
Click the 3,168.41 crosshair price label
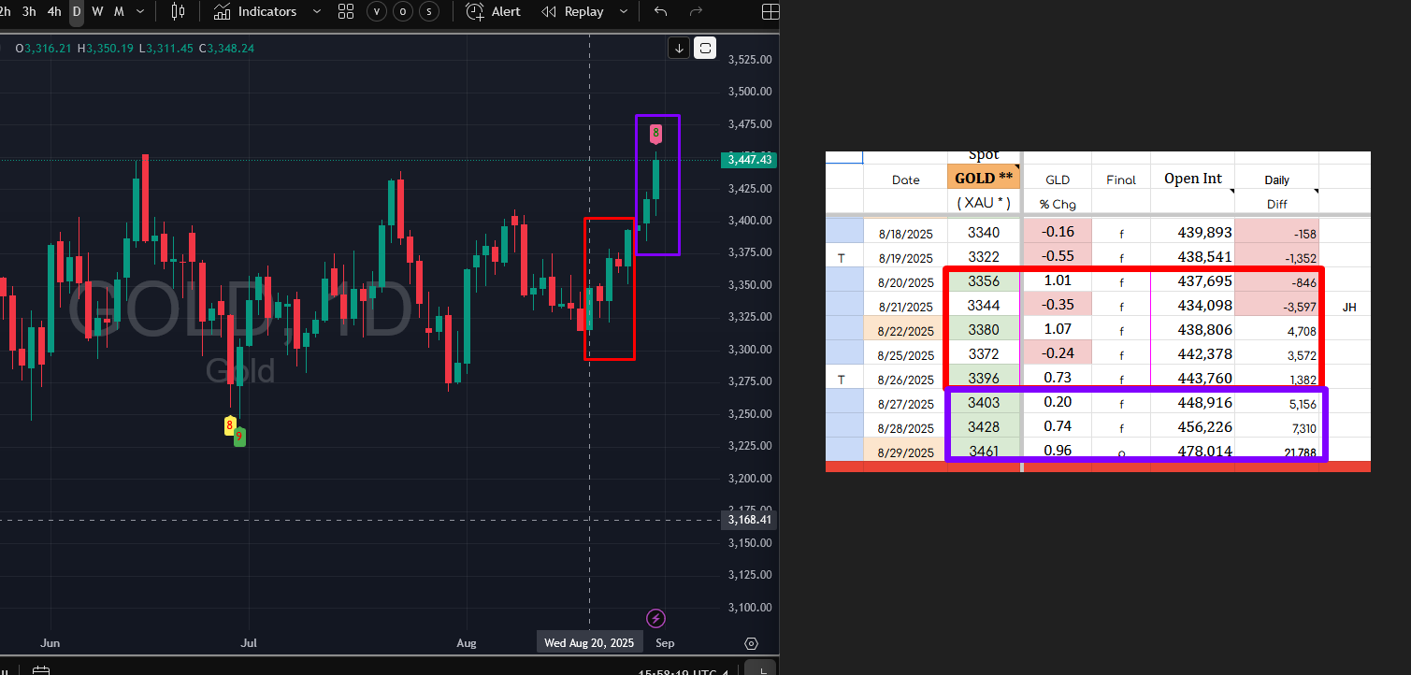(750, 520)
